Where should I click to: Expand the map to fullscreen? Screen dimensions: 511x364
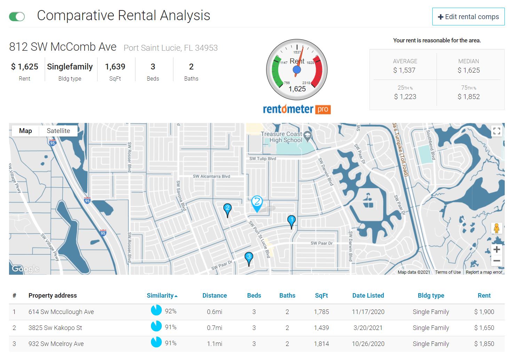click(497, 131)
